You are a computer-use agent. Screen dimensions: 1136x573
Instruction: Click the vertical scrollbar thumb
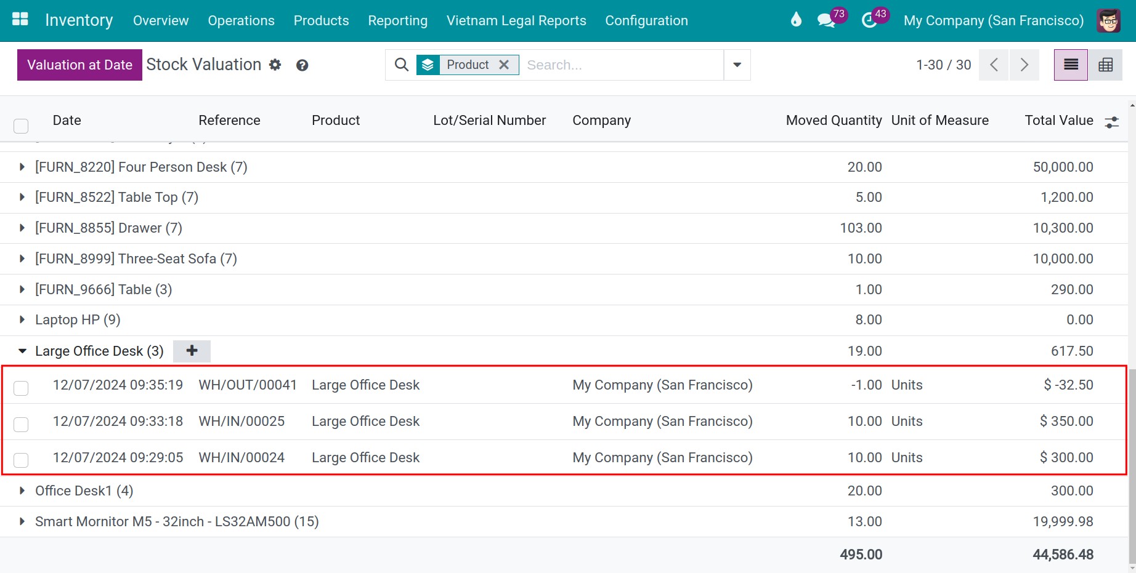tap(1132, 465)
